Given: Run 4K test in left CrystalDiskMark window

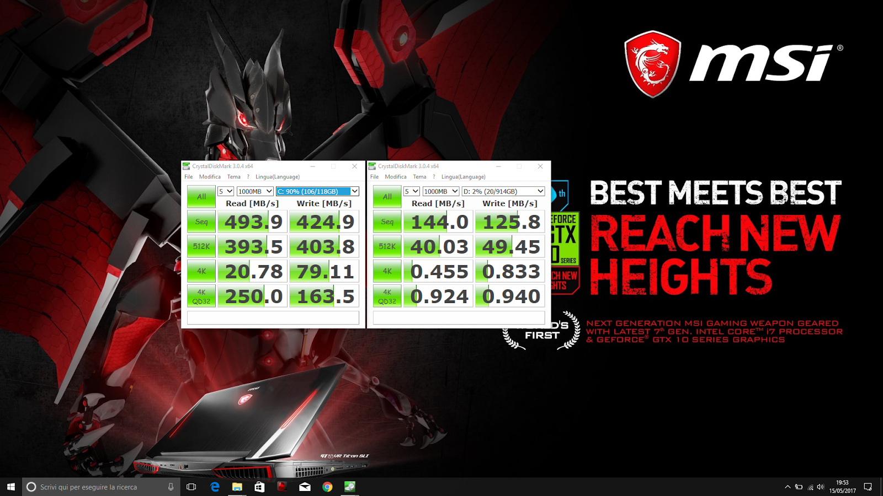Looking at the screenshot, I should [x=201, y=271].
